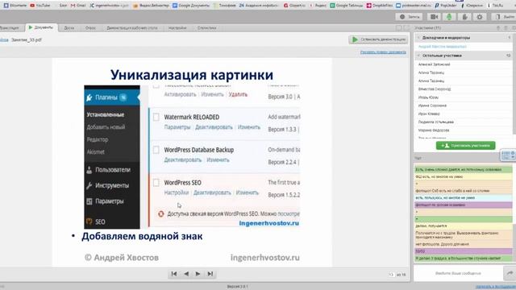Open Google Таблицы bookmark
The width and height of the screenshot is (516, 290).
pyautogui.click(x=347, y=6)
